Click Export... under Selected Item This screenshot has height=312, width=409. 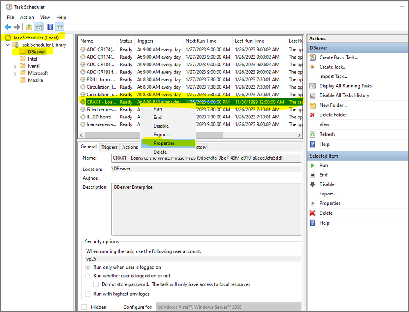pyautogui.click(x=328, y=194)
